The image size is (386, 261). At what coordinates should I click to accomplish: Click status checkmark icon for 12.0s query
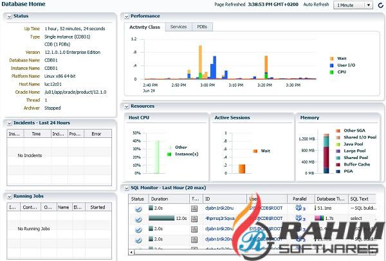coord(138,219)
